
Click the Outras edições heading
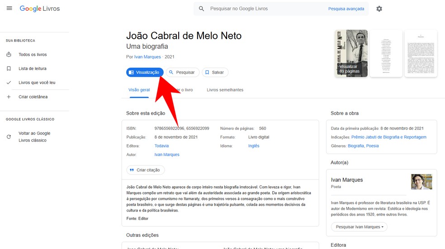[142, 235]
